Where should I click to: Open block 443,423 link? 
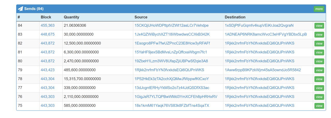pos(48,70)
